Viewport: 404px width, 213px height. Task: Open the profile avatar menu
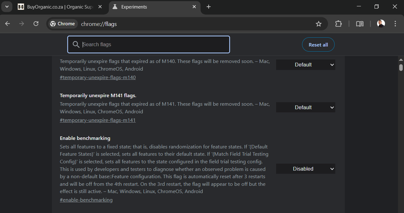pos(381,24)
